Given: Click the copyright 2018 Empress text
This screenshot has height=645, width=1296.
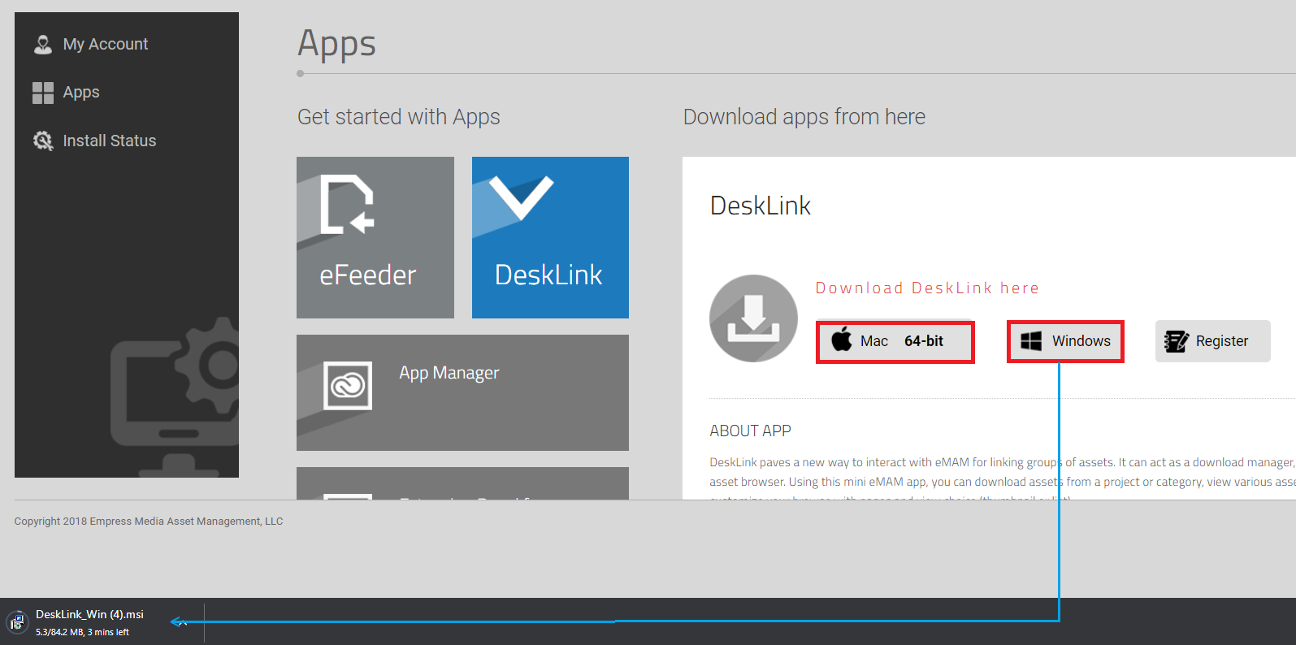Looking at the screenshot, I should tap(149, 522).
